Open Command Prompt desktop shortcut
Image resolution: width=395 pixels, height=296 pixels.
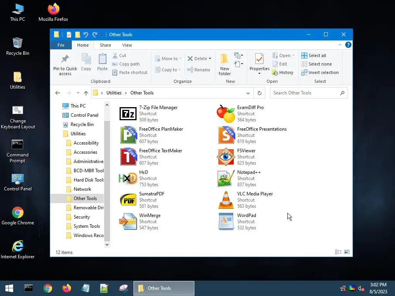[17, 151]
